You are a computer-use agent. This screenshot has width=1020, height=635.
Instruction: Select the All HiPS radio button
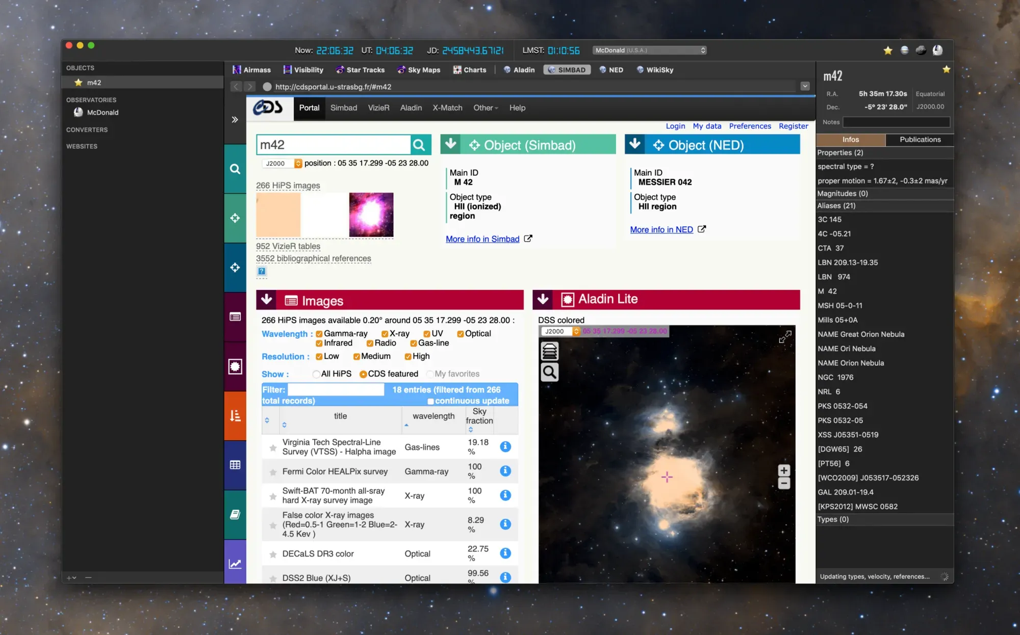click(316, 374)
